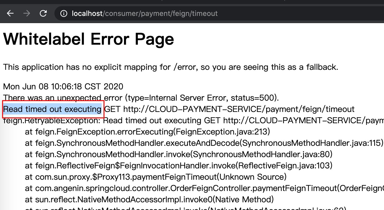The height and width of the screenshot is (210, 384).
Task: Click NativeMethodAccessorImpl.invoke0(Native Method) line
Action: point(149,199)
